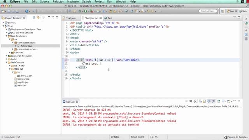
Task: Click the green Run play icon
Action: click(x=86, y=11)
